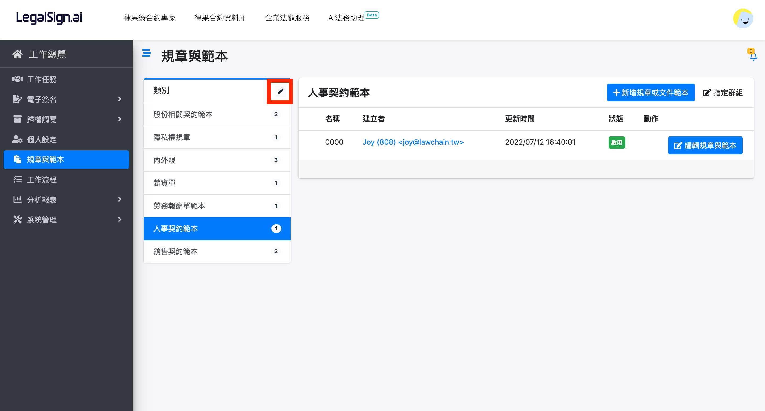Open 律果合約資料庫 in top navigation
The height and width of the screenshot is (411, 765).
pyautogui.click(x=220, y=18)
